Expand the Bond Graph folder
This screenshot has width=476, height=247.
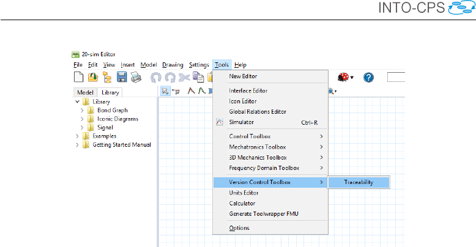click(82, 111)
